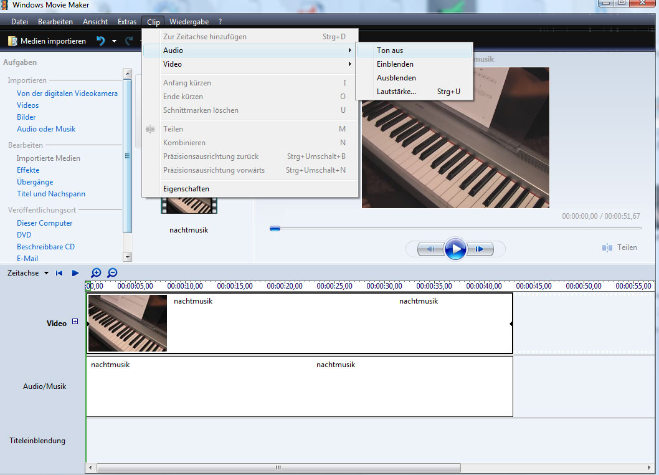Image resolution: width=659 pixels, height=475 pixels.
Task: Choose Lautstärke... from the Audio submenu
Action: click(x=396, y=92)
